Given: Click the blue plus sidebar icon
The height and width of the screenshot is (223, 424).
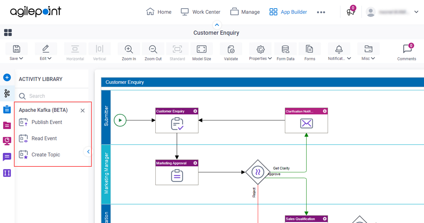Looking at the screenshot, I should [7, 77].
